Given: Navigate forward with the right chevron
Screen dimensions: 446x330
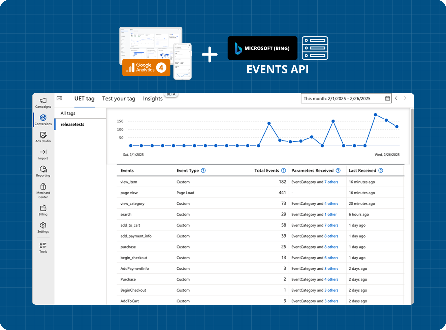Looking at the screenshot, I should (x=405, y=98).
